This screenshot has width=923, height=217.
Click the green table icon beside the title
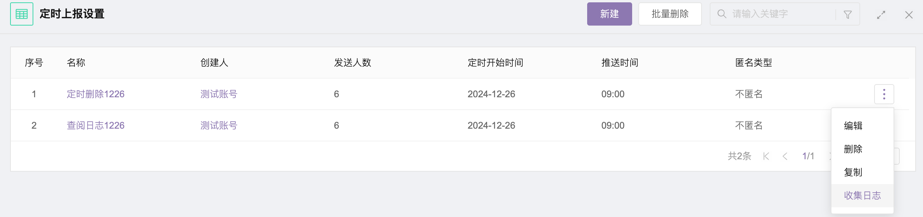pos(22,14)
